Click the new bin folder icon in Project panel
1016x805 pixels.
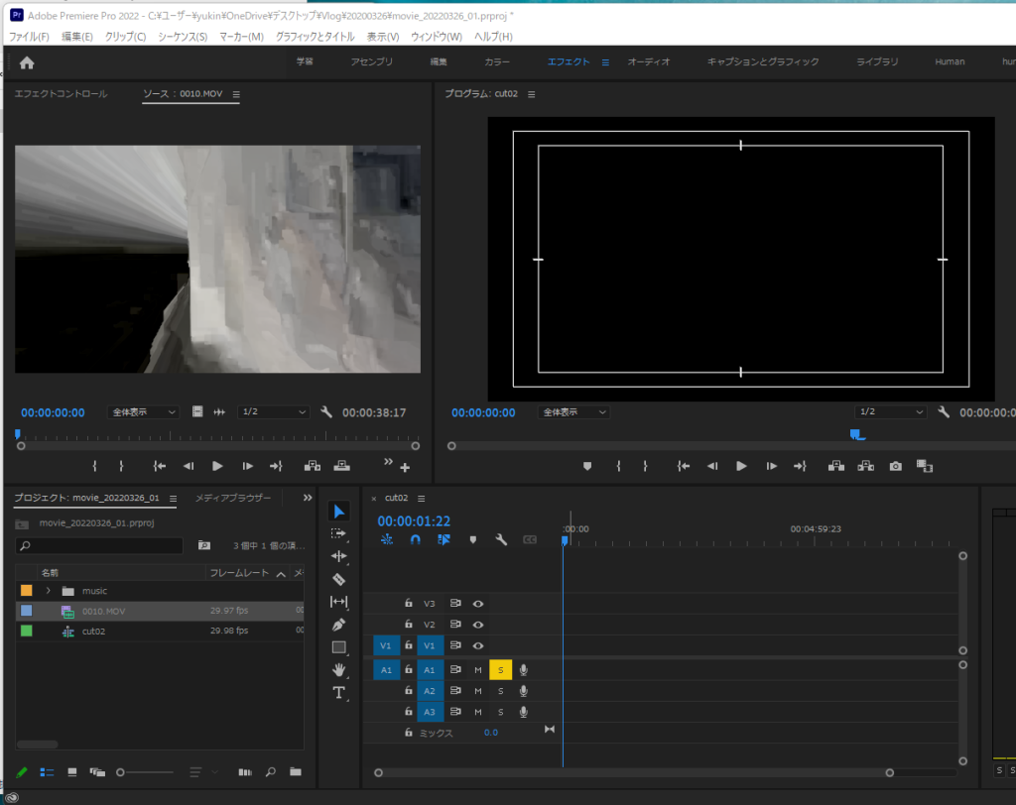pos(295,771)
